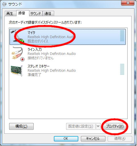Viewport: 137px width, 146px height.
Task: Switch to the 再生 tab
Action: coord(11,13)
